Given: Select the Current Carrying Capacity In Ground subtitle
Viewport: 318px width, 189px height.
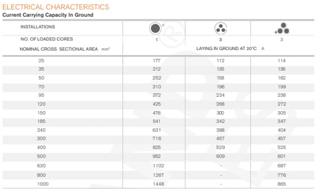Looking at the screenshot, I should point(48,15).
